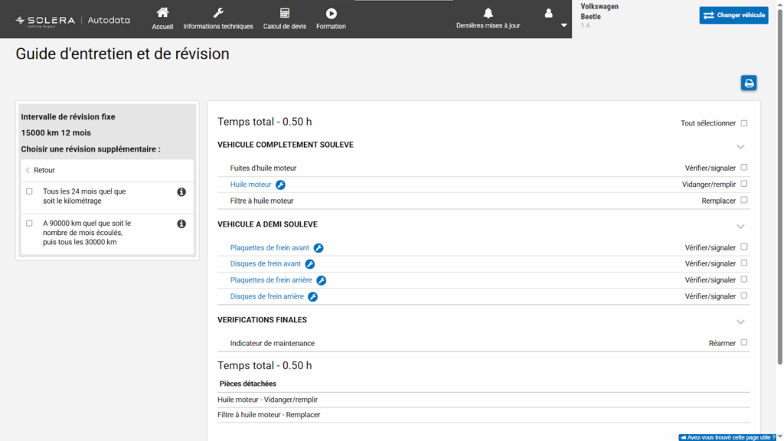
Task: Check the A 90000 km revision option
Action: (29, 224)
